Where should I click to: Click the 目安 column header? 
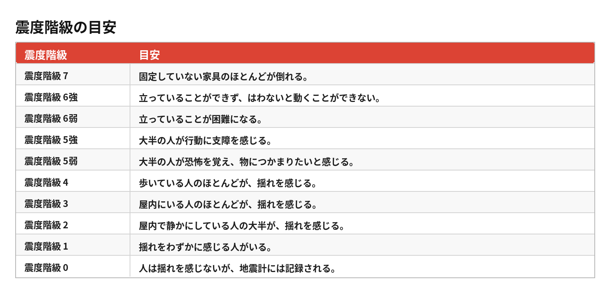click(149, 55)
